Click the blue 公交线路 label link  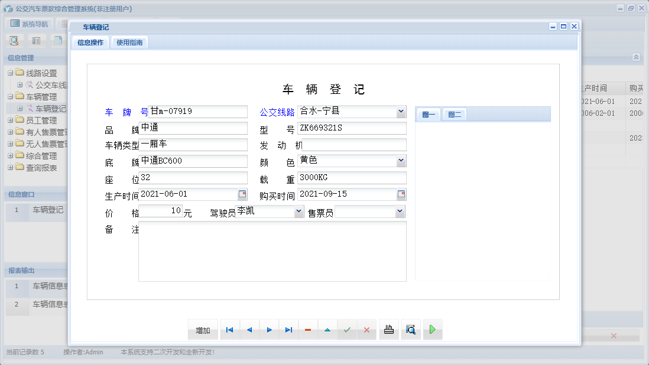(277, 112)
